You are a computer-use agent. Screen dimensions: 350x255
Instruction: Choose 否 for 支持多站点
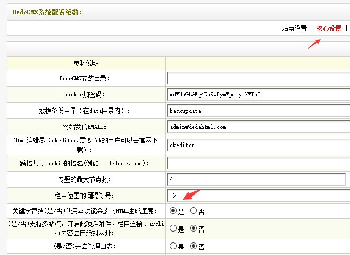pyautogui.click(x=193, y=228)
